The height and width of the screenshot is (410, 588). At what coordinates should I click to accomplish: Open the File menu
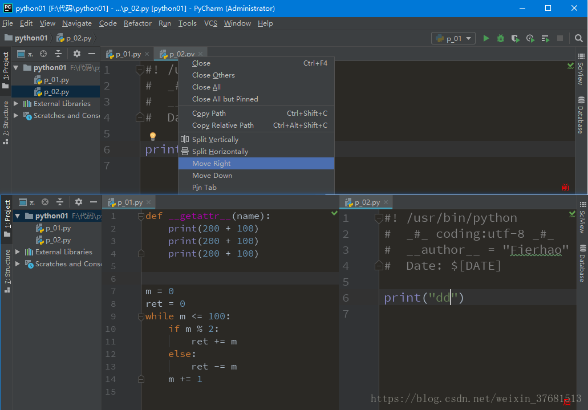point(7,23)
